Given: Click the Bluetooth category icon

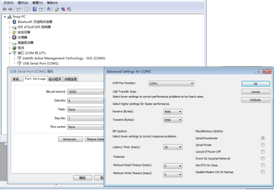Looking at the screenshot, I should point(14,22).
